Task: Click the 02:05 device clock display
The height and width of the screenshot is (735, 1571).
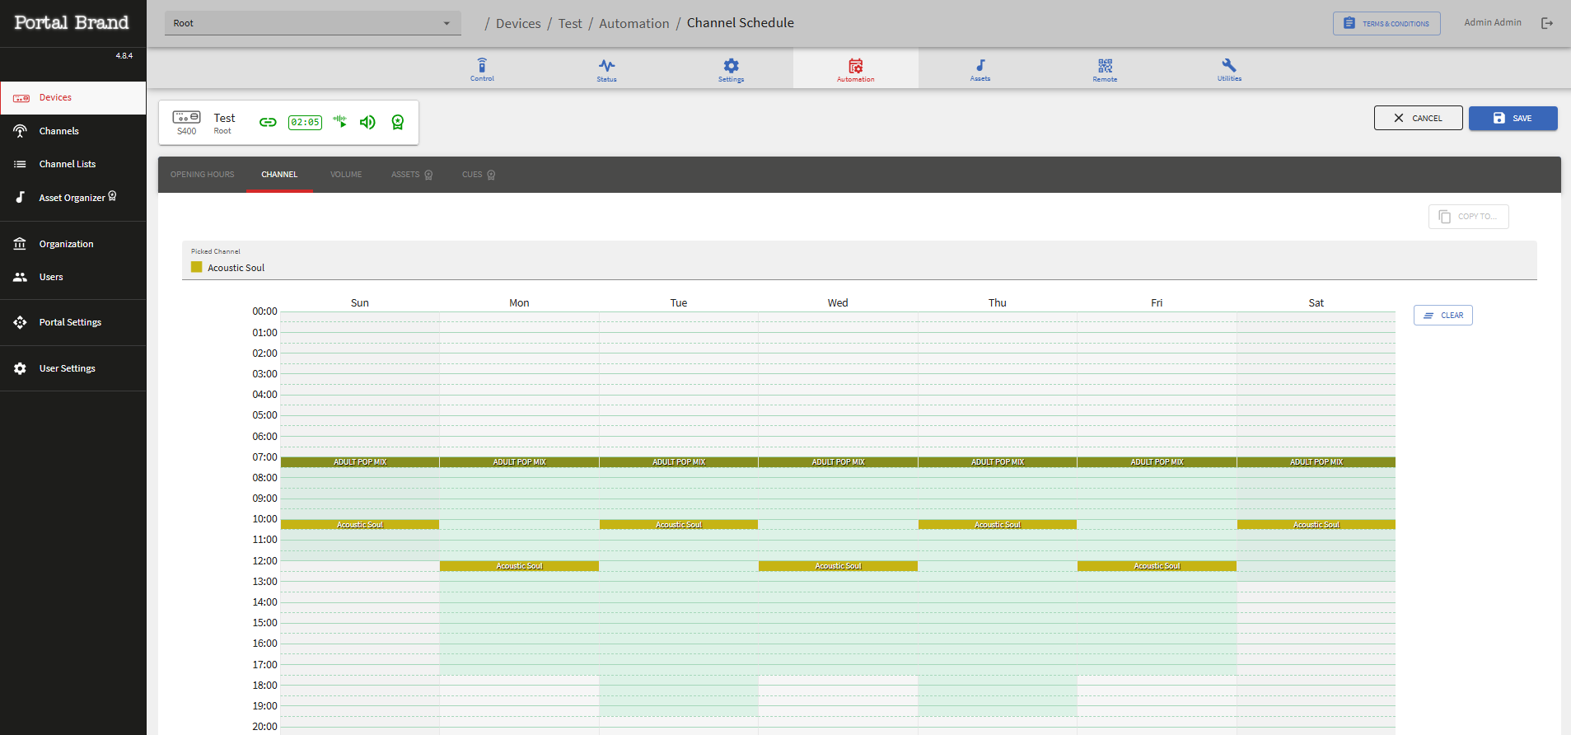Action: 305,122
